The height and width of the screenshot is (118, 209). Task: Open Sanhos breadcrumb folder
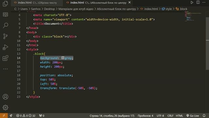click(x=36, y=9)
